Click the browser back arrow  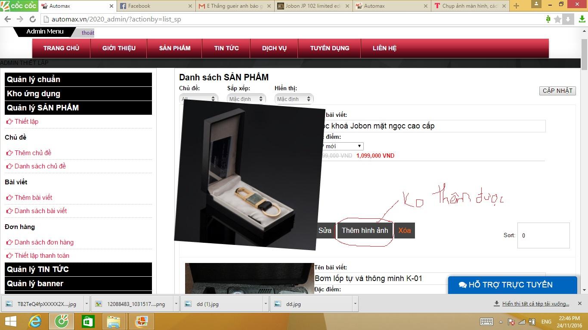pos(7,19)
